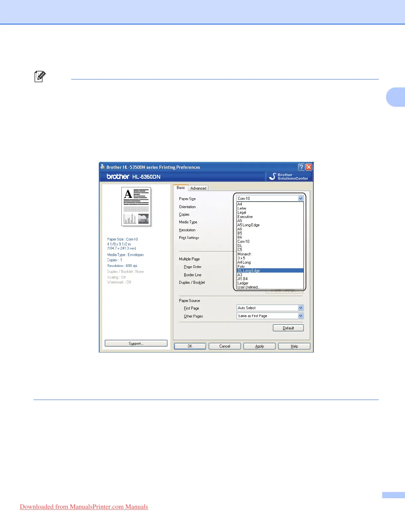This screenshot has height=522, width=405.
Task: Click the Resolution : 600 dpi summary text
Action: click(122, 266)
